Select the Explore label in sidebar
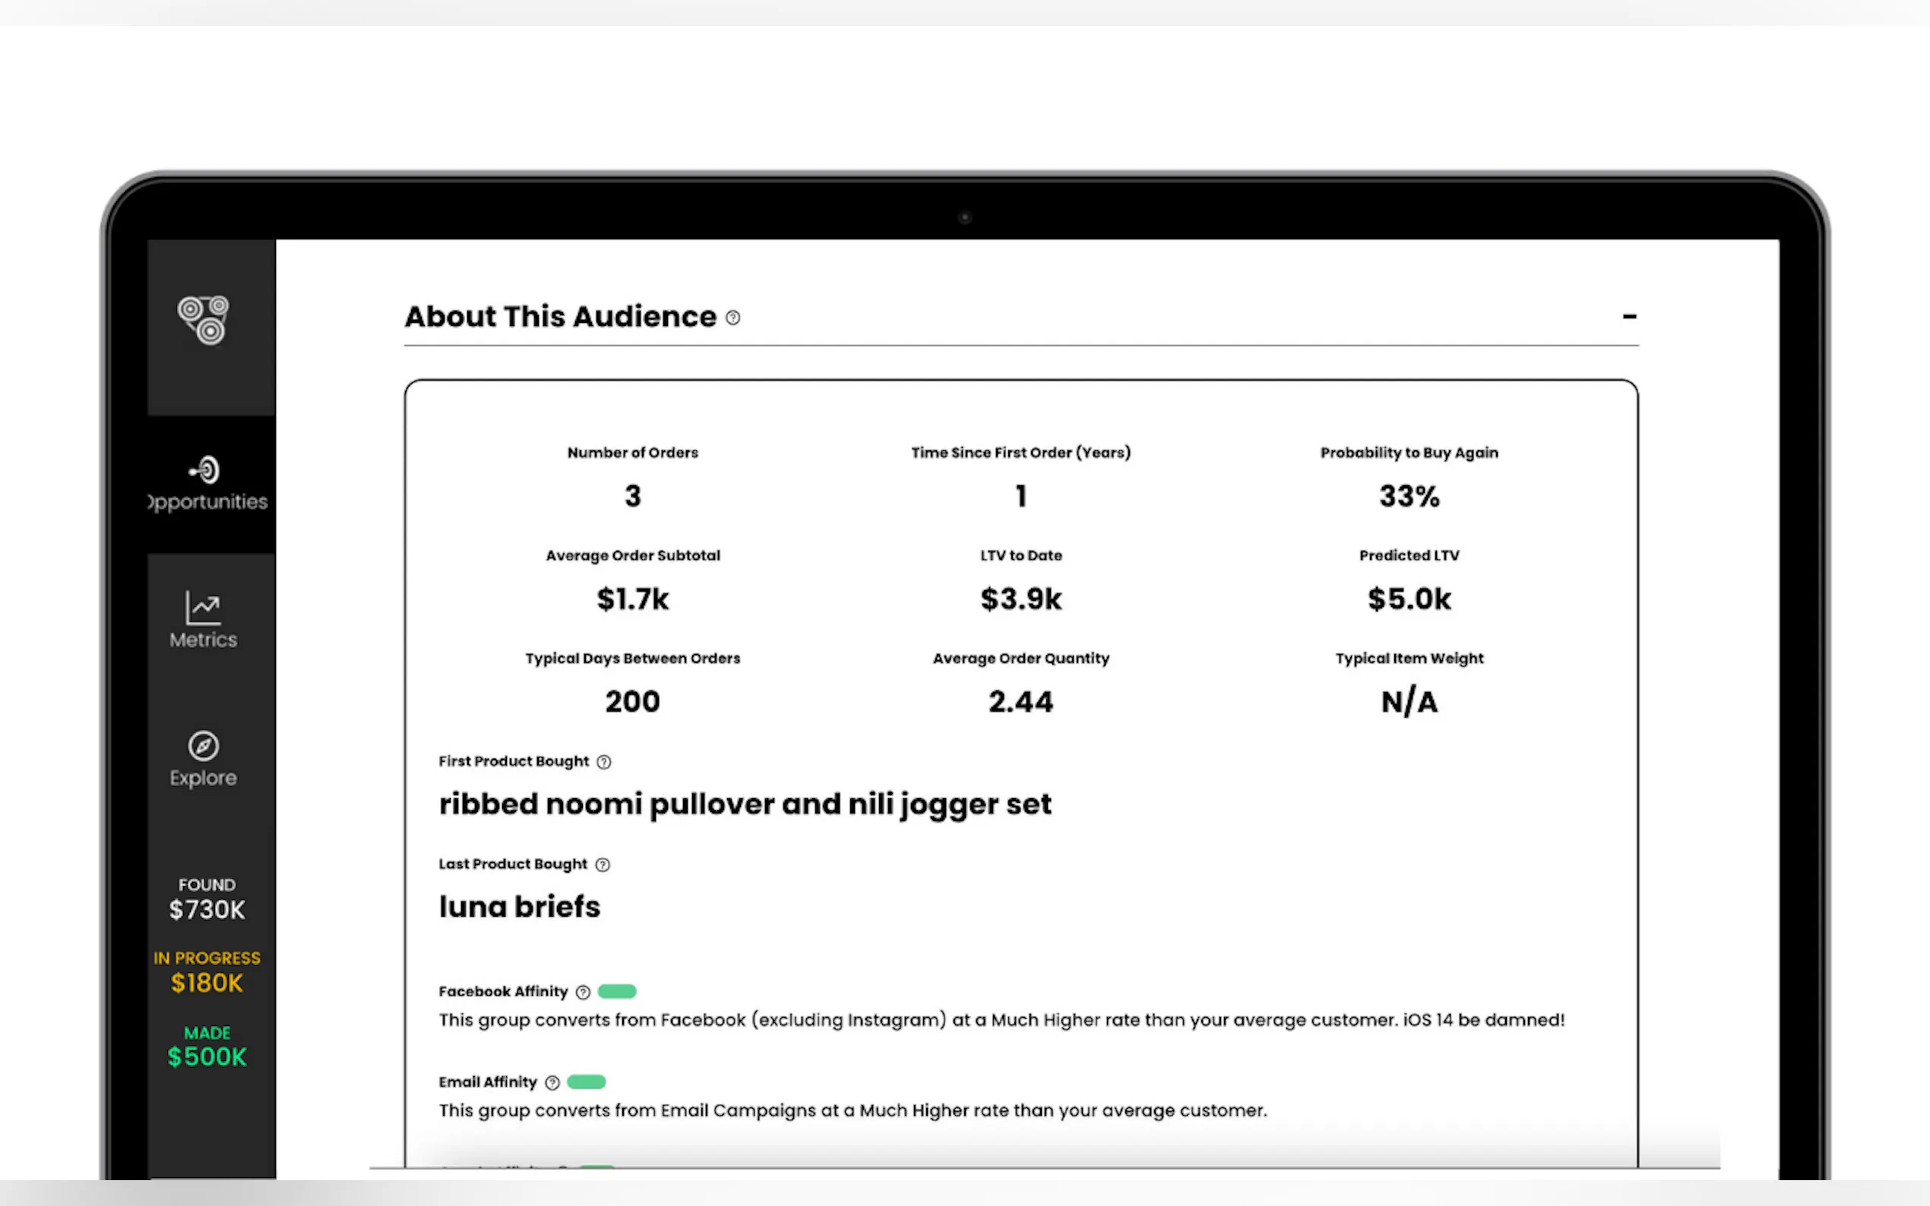Viewport: 1930px width, 1206px height. click(204, 778)
